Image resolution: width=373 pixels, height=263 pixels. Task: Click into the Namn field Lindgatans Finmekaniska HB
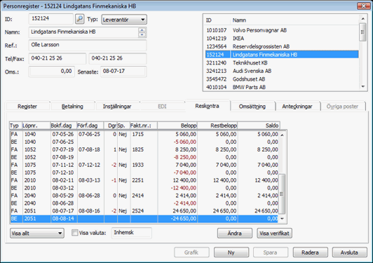(83, 32)
